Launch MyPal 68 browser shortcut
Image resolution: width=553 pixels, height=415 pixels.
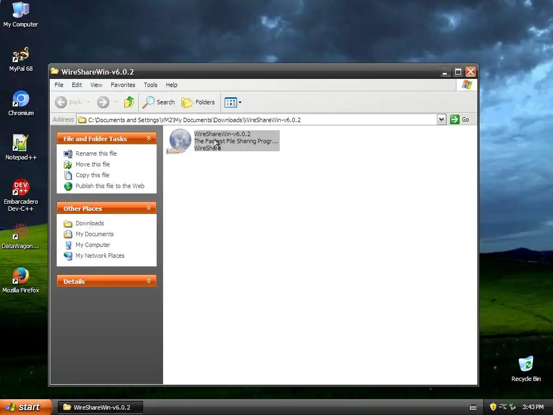(x=21, y=59)
